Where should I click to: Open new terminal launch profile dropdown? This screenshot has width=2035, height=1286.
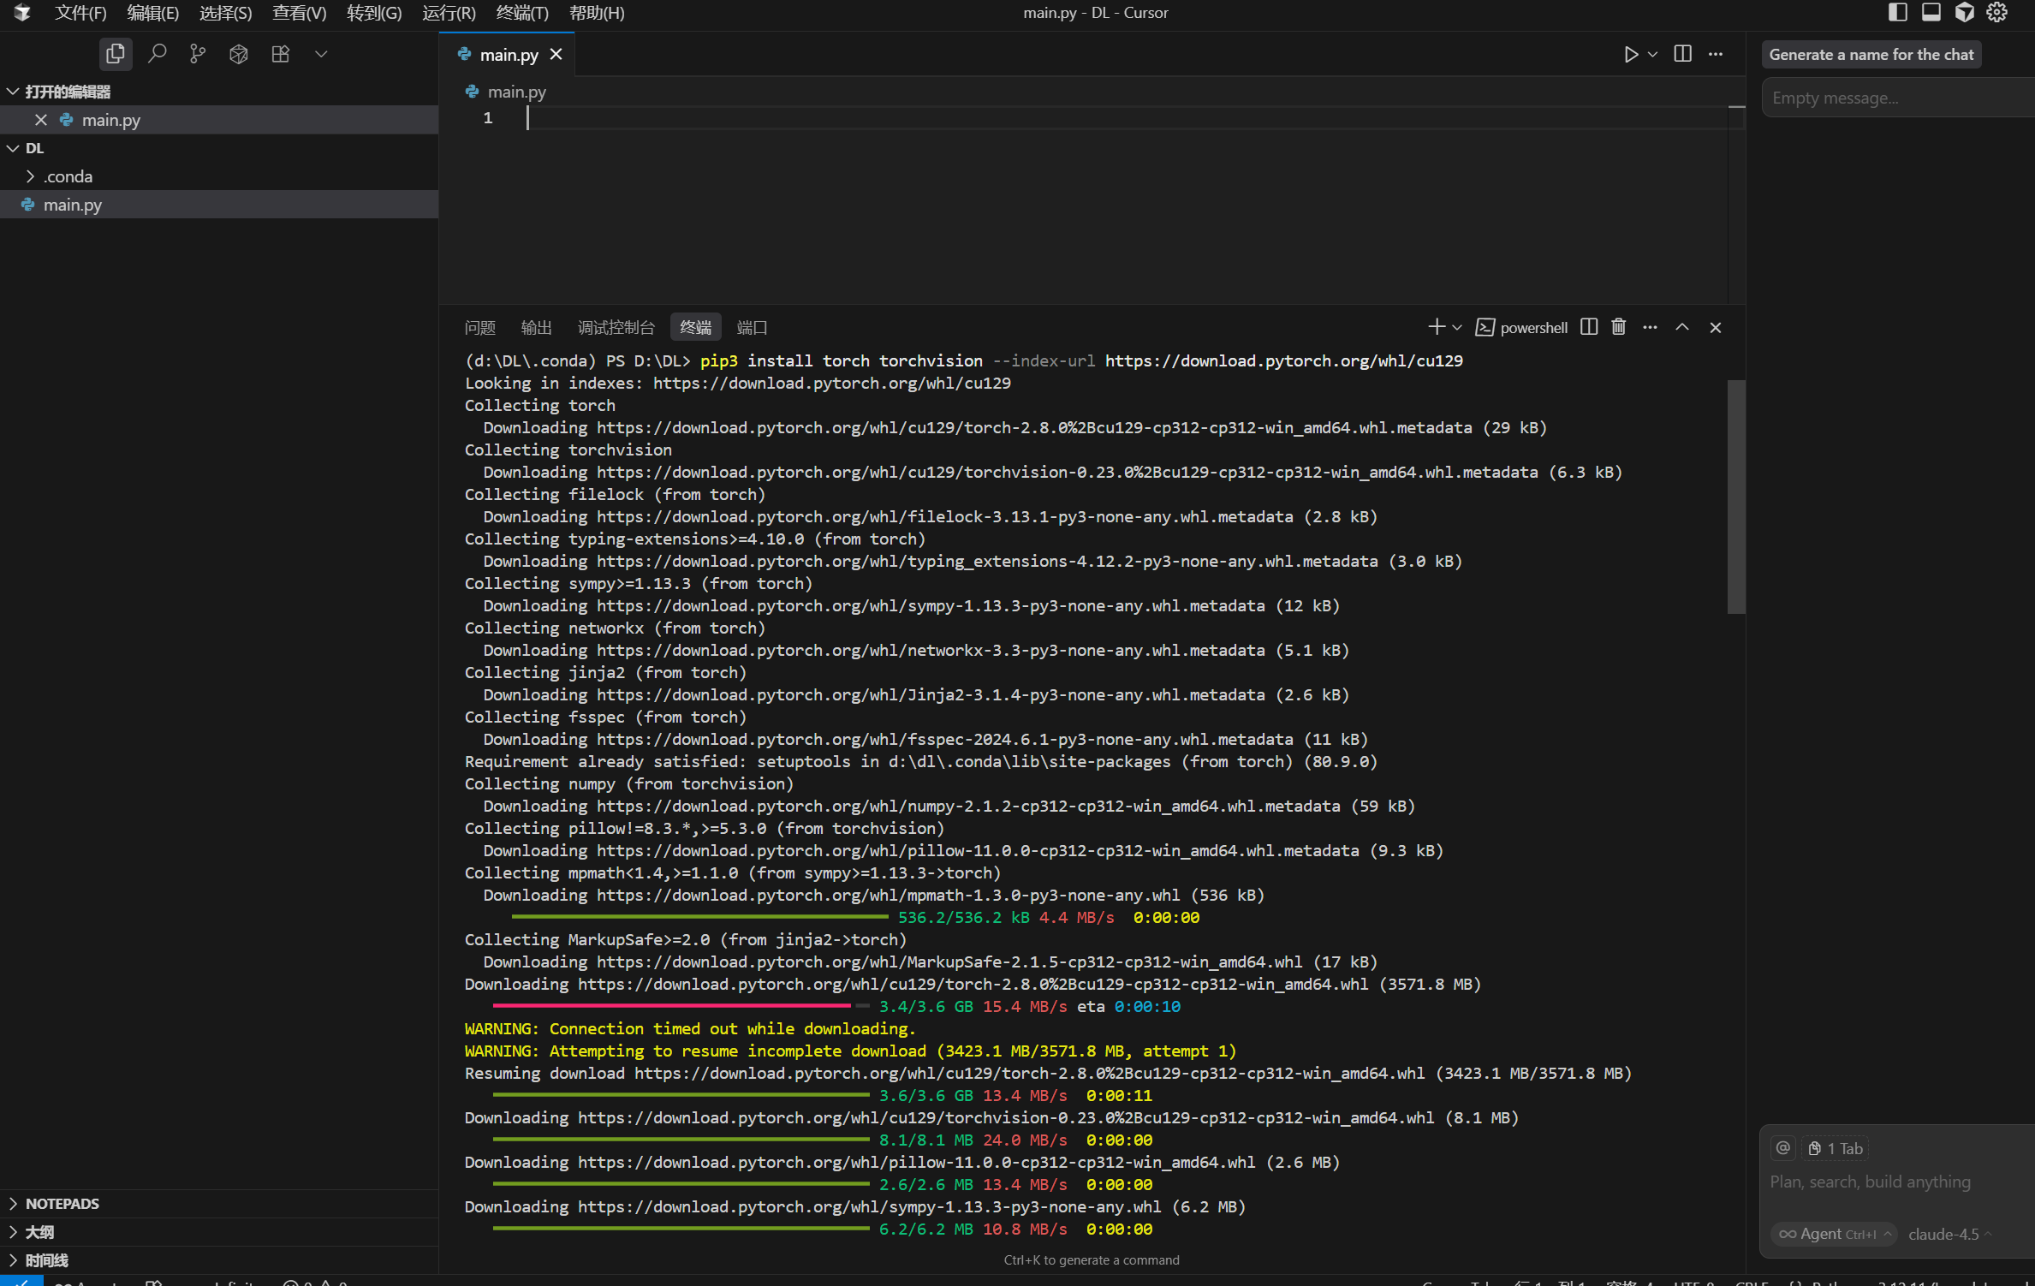point(1457,327)
